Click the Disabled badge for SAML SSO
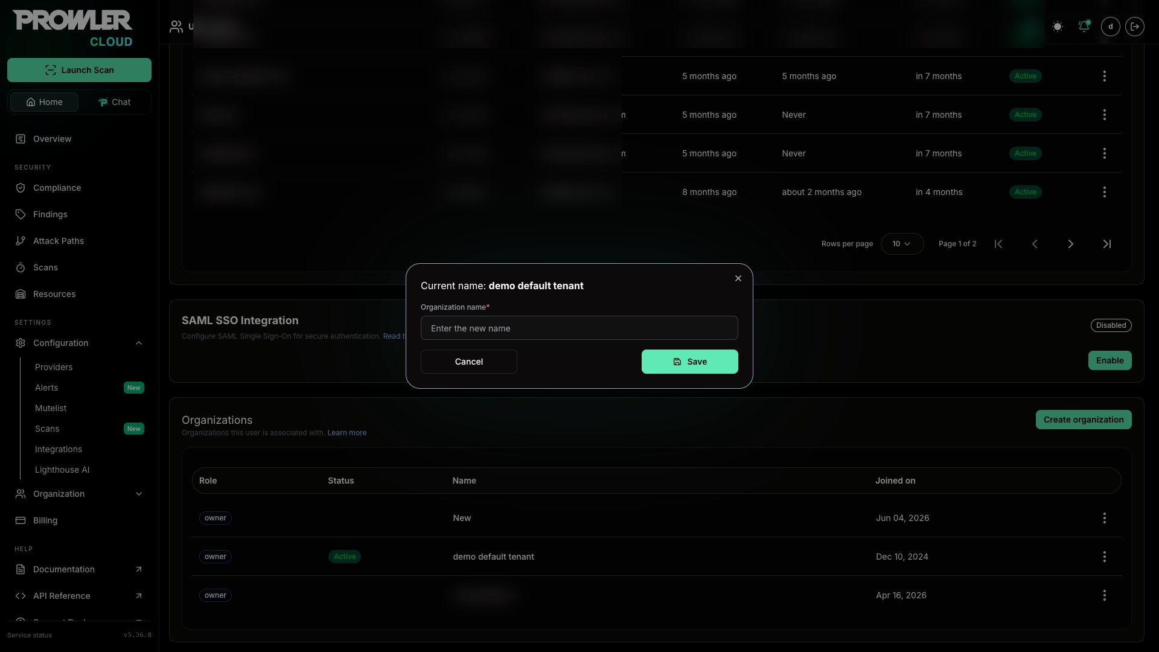Viewport: 1159px width, 652px height. point(1111,325)
